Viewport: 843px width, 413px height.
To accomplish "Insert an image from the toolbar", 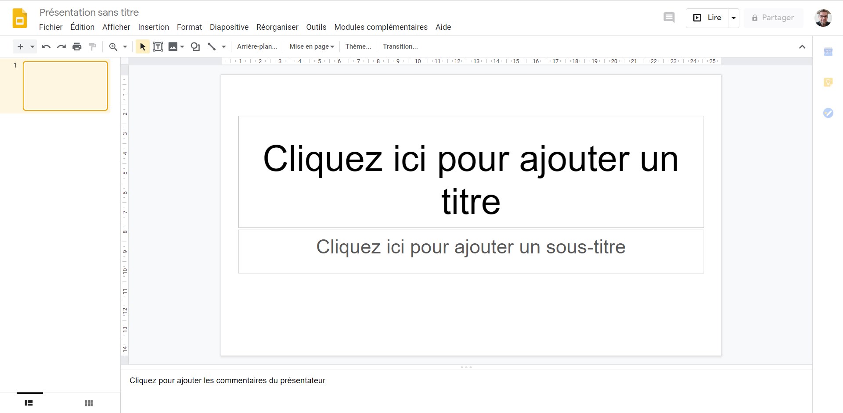I will (x=173, y=46).
